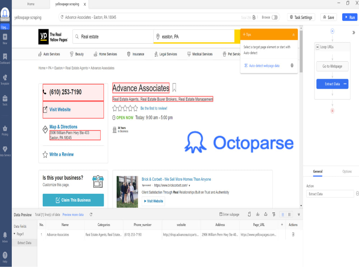Click the row action icon under Actions
The height and width of the screenshot is (269, 359).
pos(293,234)
